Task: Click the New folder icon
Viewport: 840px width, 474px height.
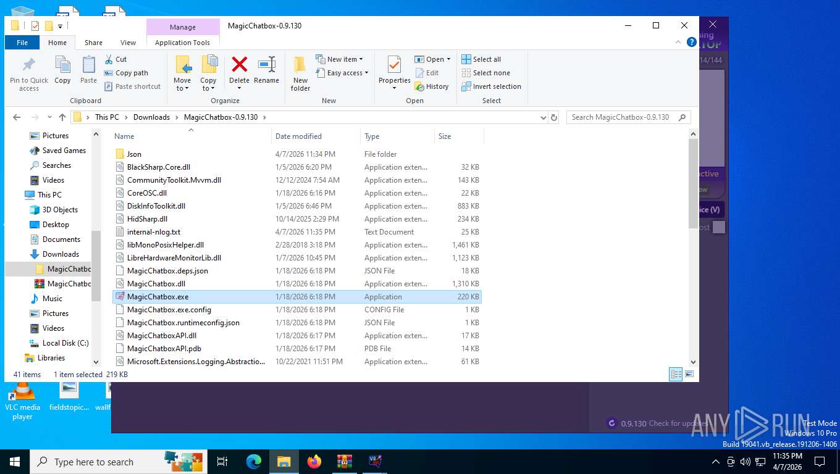Action: (300, 64)
